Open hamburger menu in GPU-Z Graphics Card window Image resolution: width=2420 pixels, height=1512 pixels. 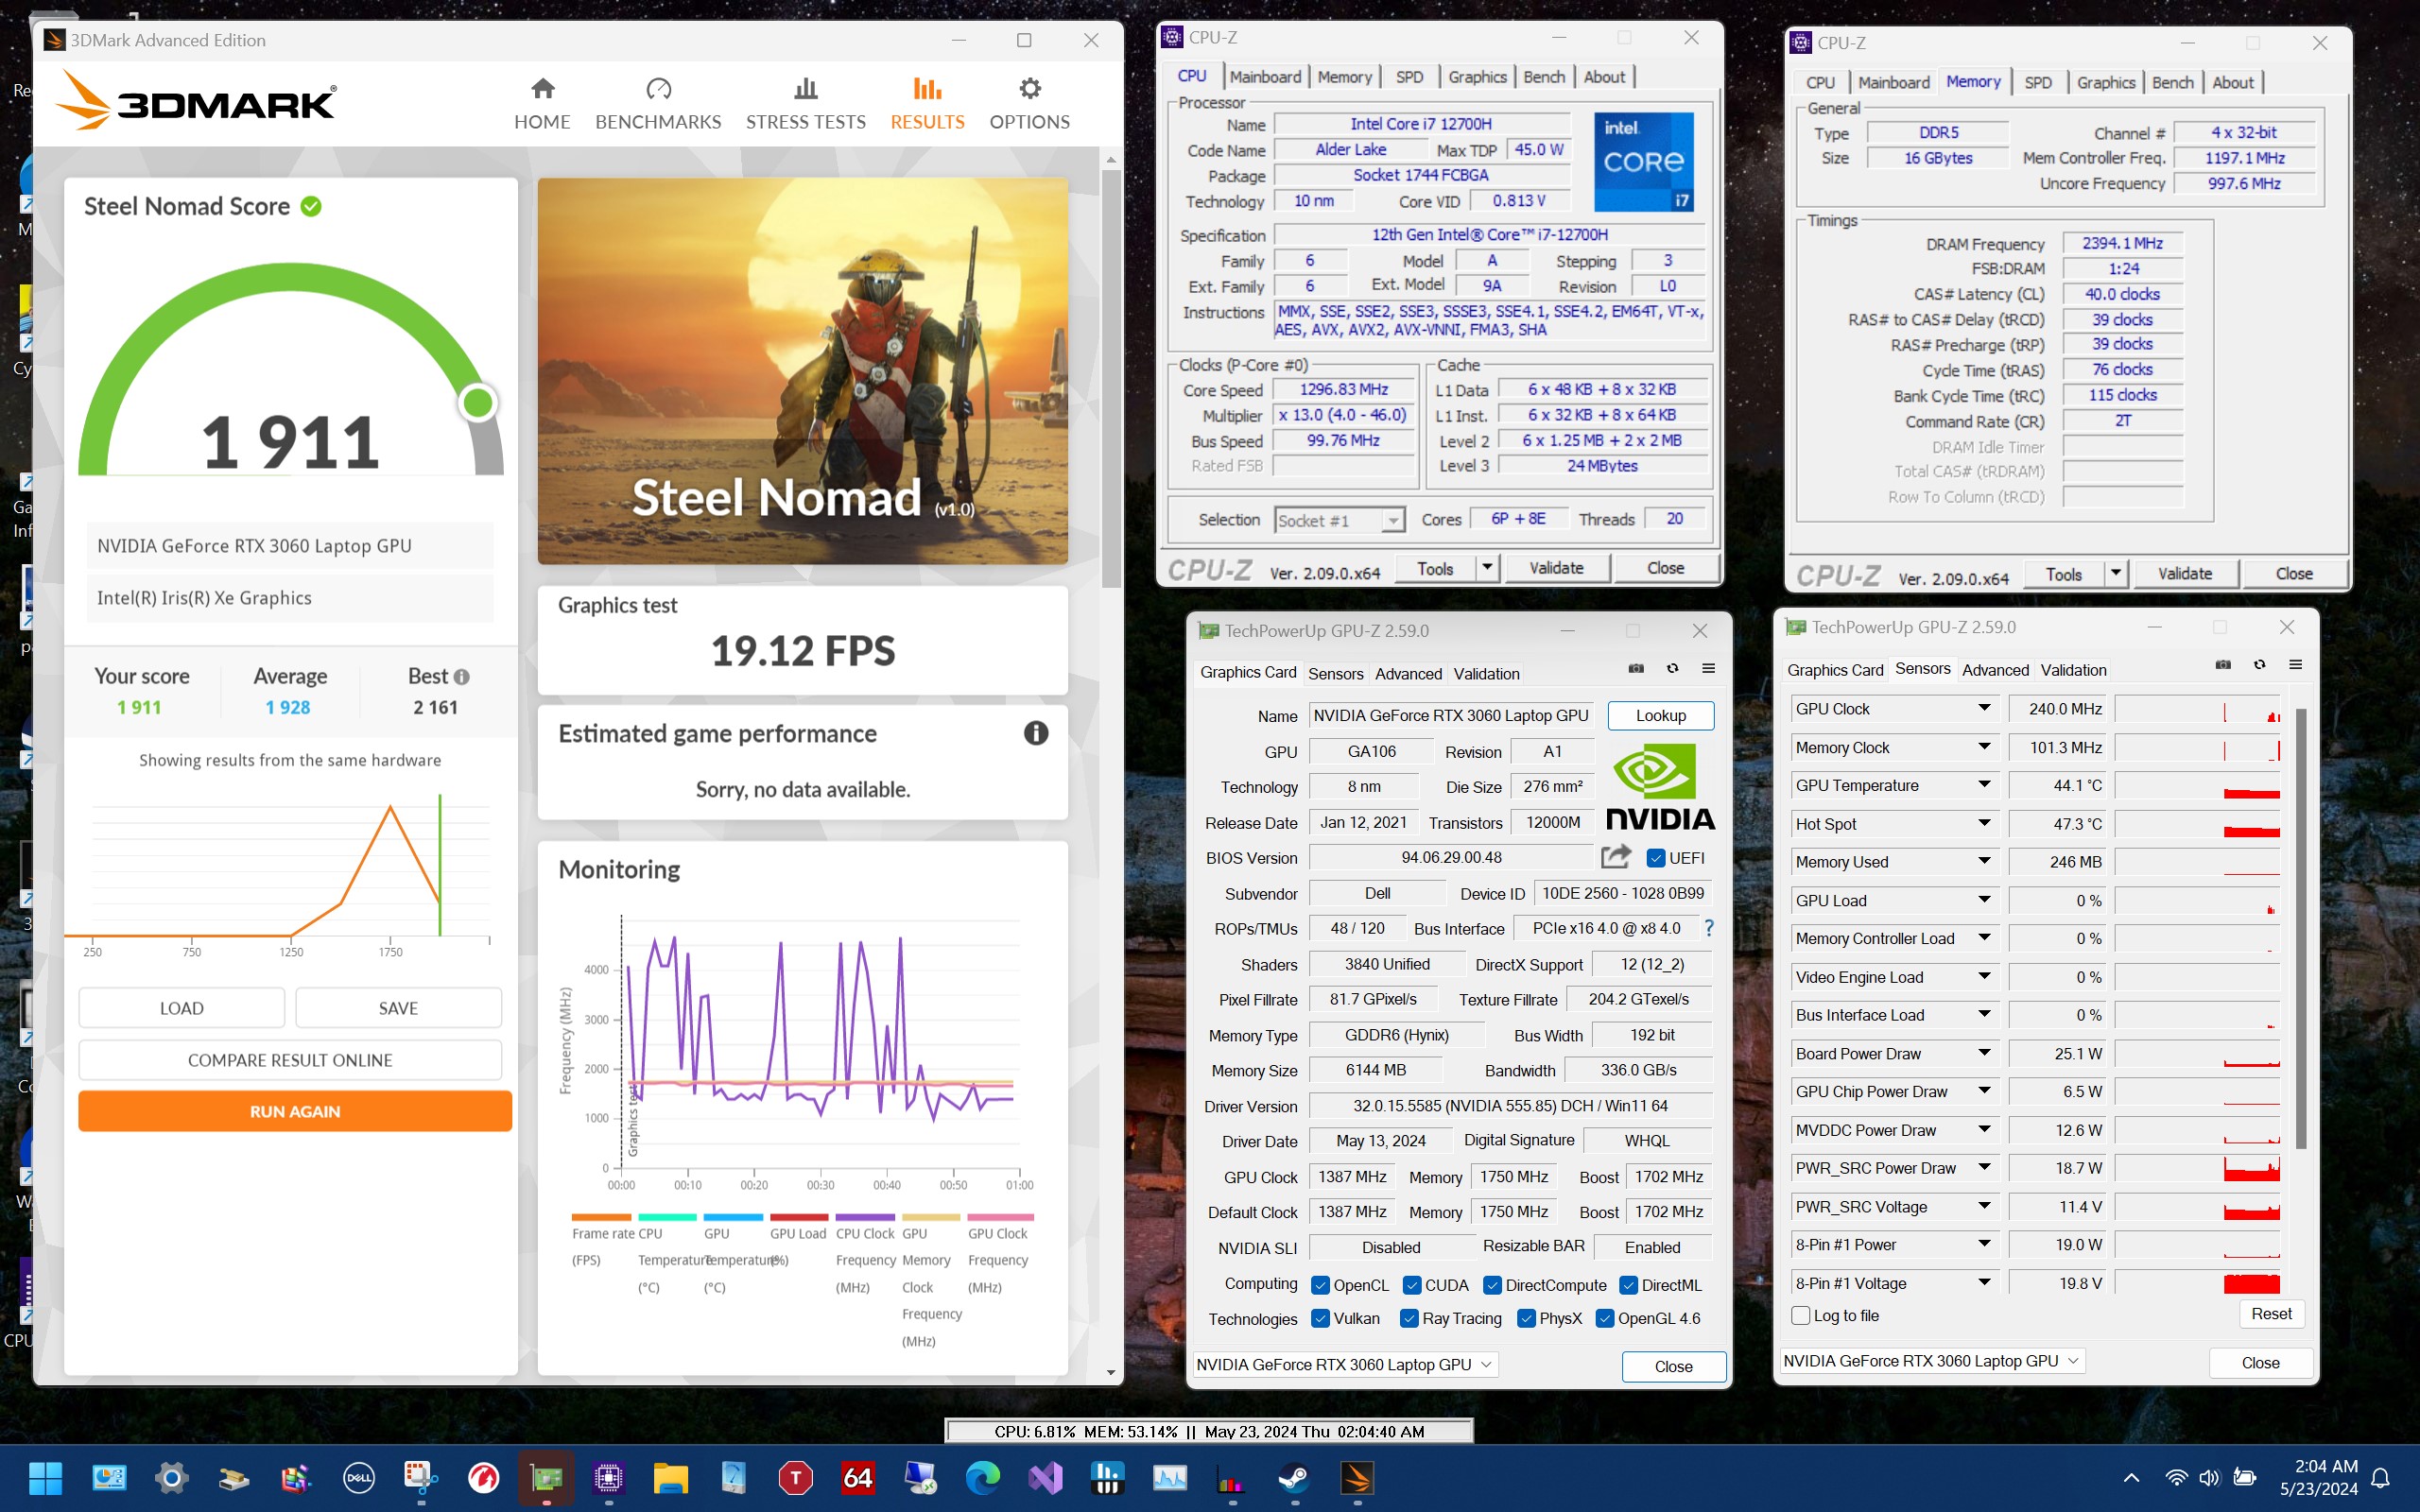point(1708,668)
